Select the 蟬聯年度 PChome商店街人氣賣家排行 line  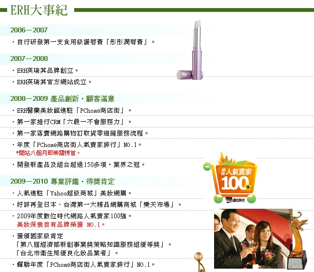(x=84, y=264)
